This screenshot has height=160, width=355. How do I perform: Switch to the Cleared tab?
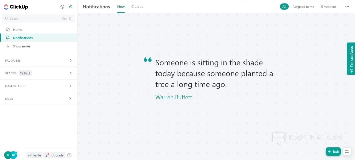pos(137,7)
